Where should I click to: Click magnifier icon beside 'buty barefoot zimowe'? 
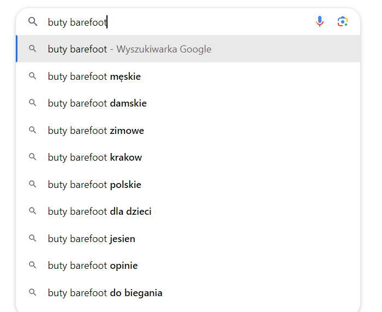pyautogui.click(x=33, y=130)
